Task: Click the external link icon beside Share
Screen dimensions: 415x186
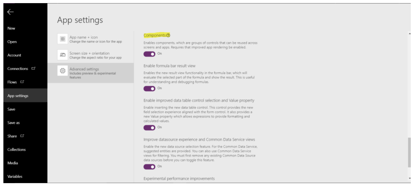Action: [22, 136]
